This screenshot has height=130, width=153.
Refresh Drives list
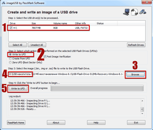(136, 45)
